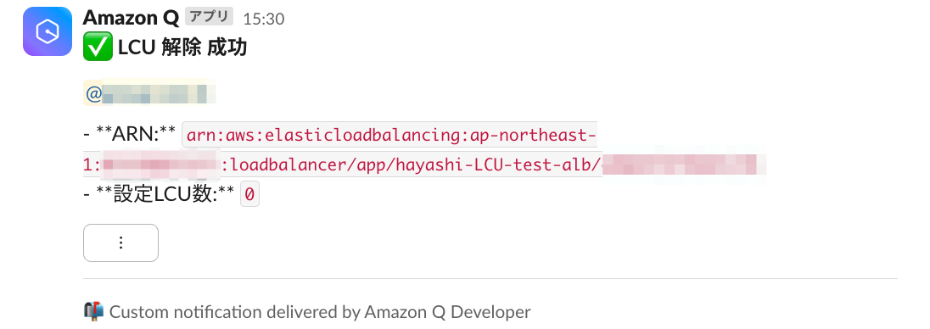Open the 15:30 message timestamp
Screen dimensions: 930x329
263,19
